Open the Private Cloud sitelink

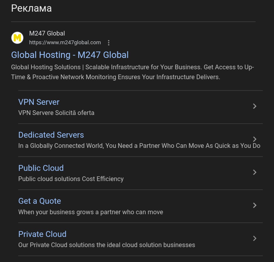click(x=42, y=234)
